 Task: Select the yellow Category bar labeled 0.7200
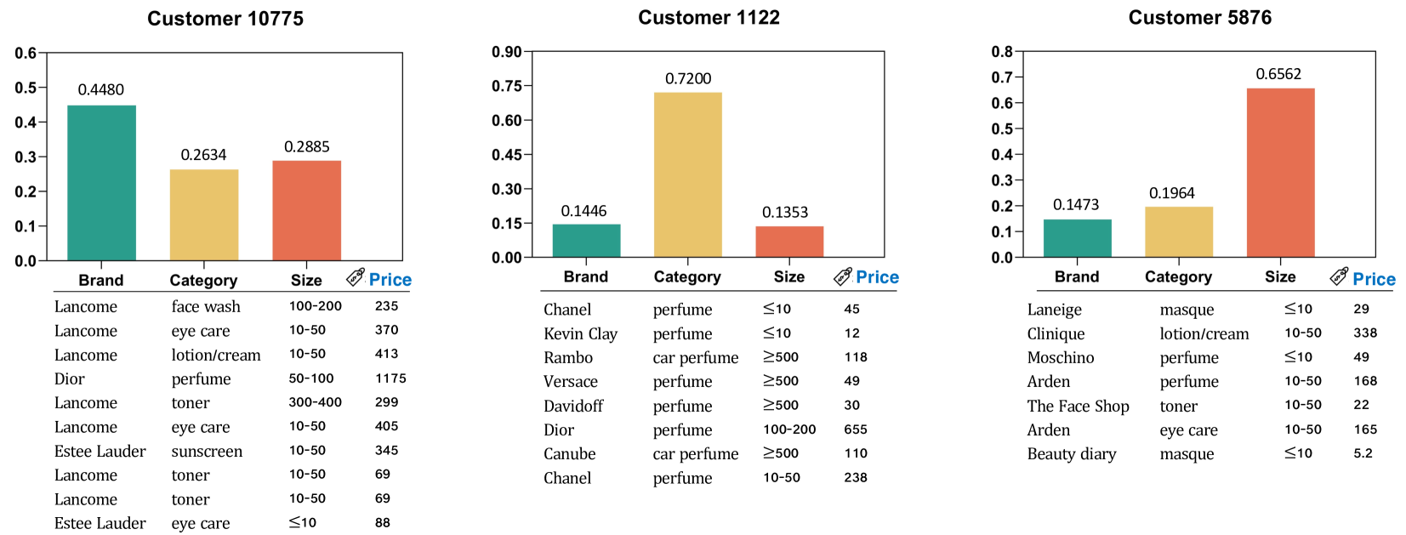[x=687, y=174]
